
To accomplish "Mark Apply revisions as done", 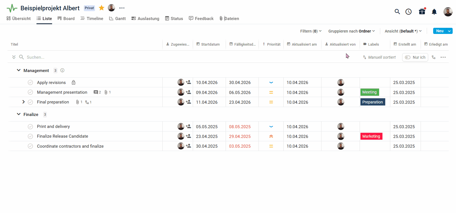I will [x=30, y=83].
